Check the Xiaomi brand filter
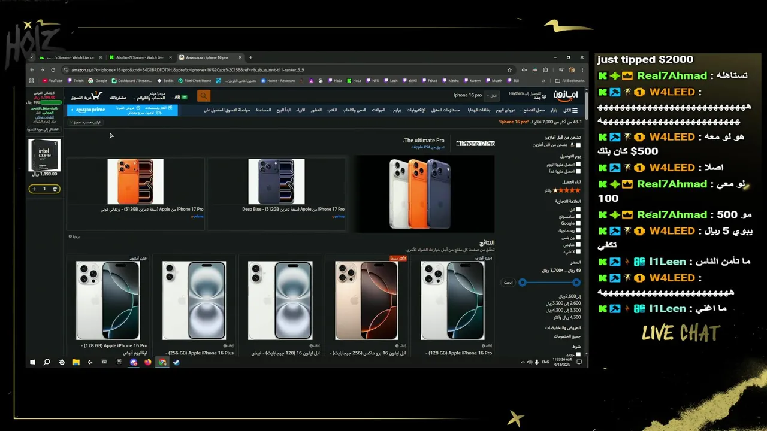The width and height of the screenshot is (767, 431). point(578,245)
